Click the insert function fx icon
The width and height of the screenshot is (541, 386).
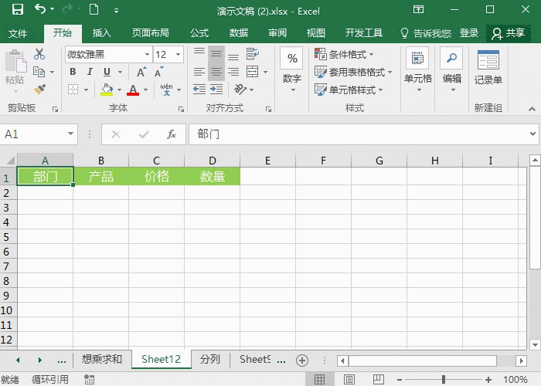point(172,134)
